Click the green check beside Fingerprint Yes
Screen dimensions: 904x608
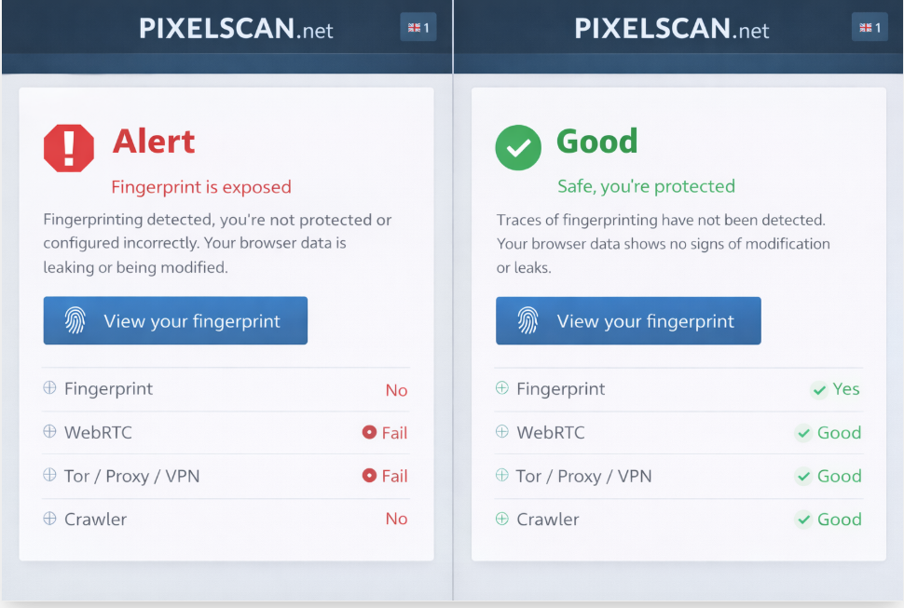(820, 389)
